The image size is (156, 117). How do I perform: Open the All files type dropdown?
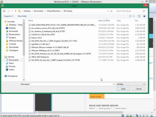point(131,84)
